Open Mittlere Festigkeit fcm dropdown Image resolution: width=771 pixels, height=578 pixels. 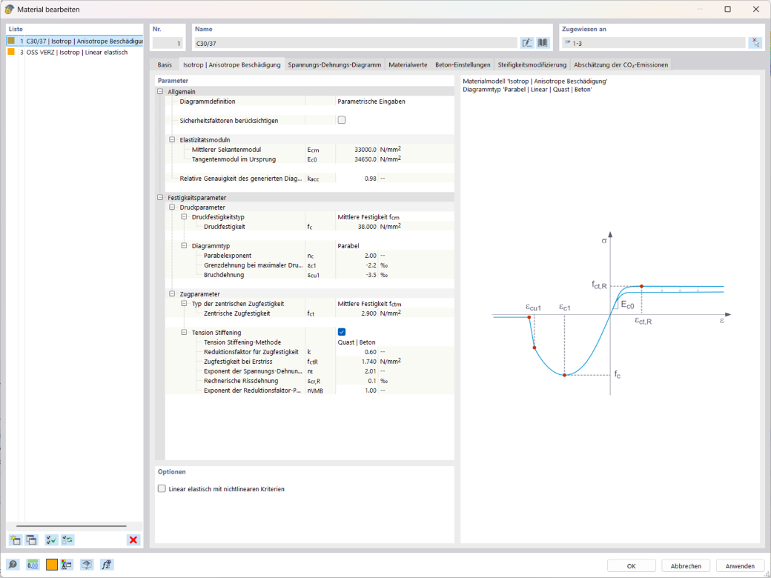pyautogui.click(x=395, y=216)
